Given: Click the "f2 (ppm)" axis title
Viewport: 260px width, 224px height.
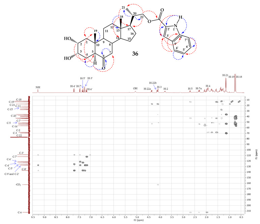Looking at the screenshot, I should tap(139, 220).
